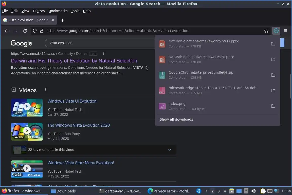Screen dimensions: 292x195
Task: Go back to the previous page
Action: tap(7, 31)
